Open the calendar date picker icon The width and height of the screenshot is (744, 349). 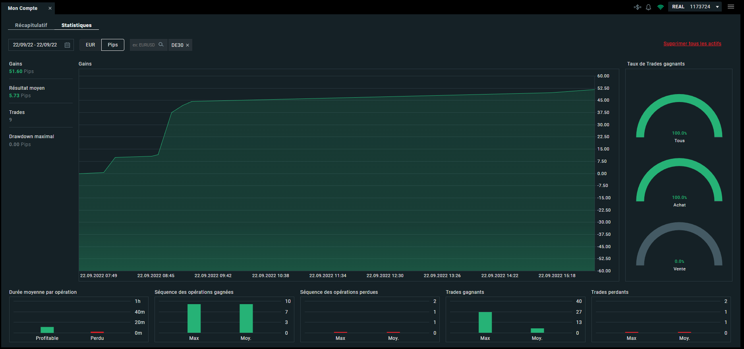pos(68,45)
